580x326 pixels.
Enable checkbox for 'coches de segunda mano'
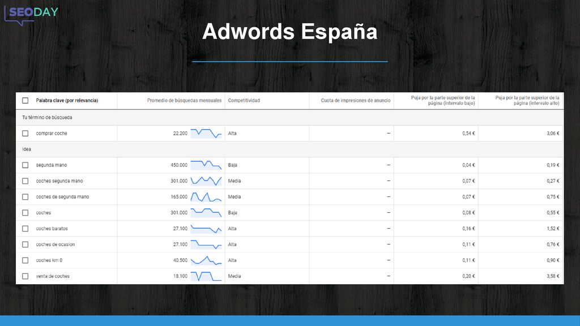25,197
